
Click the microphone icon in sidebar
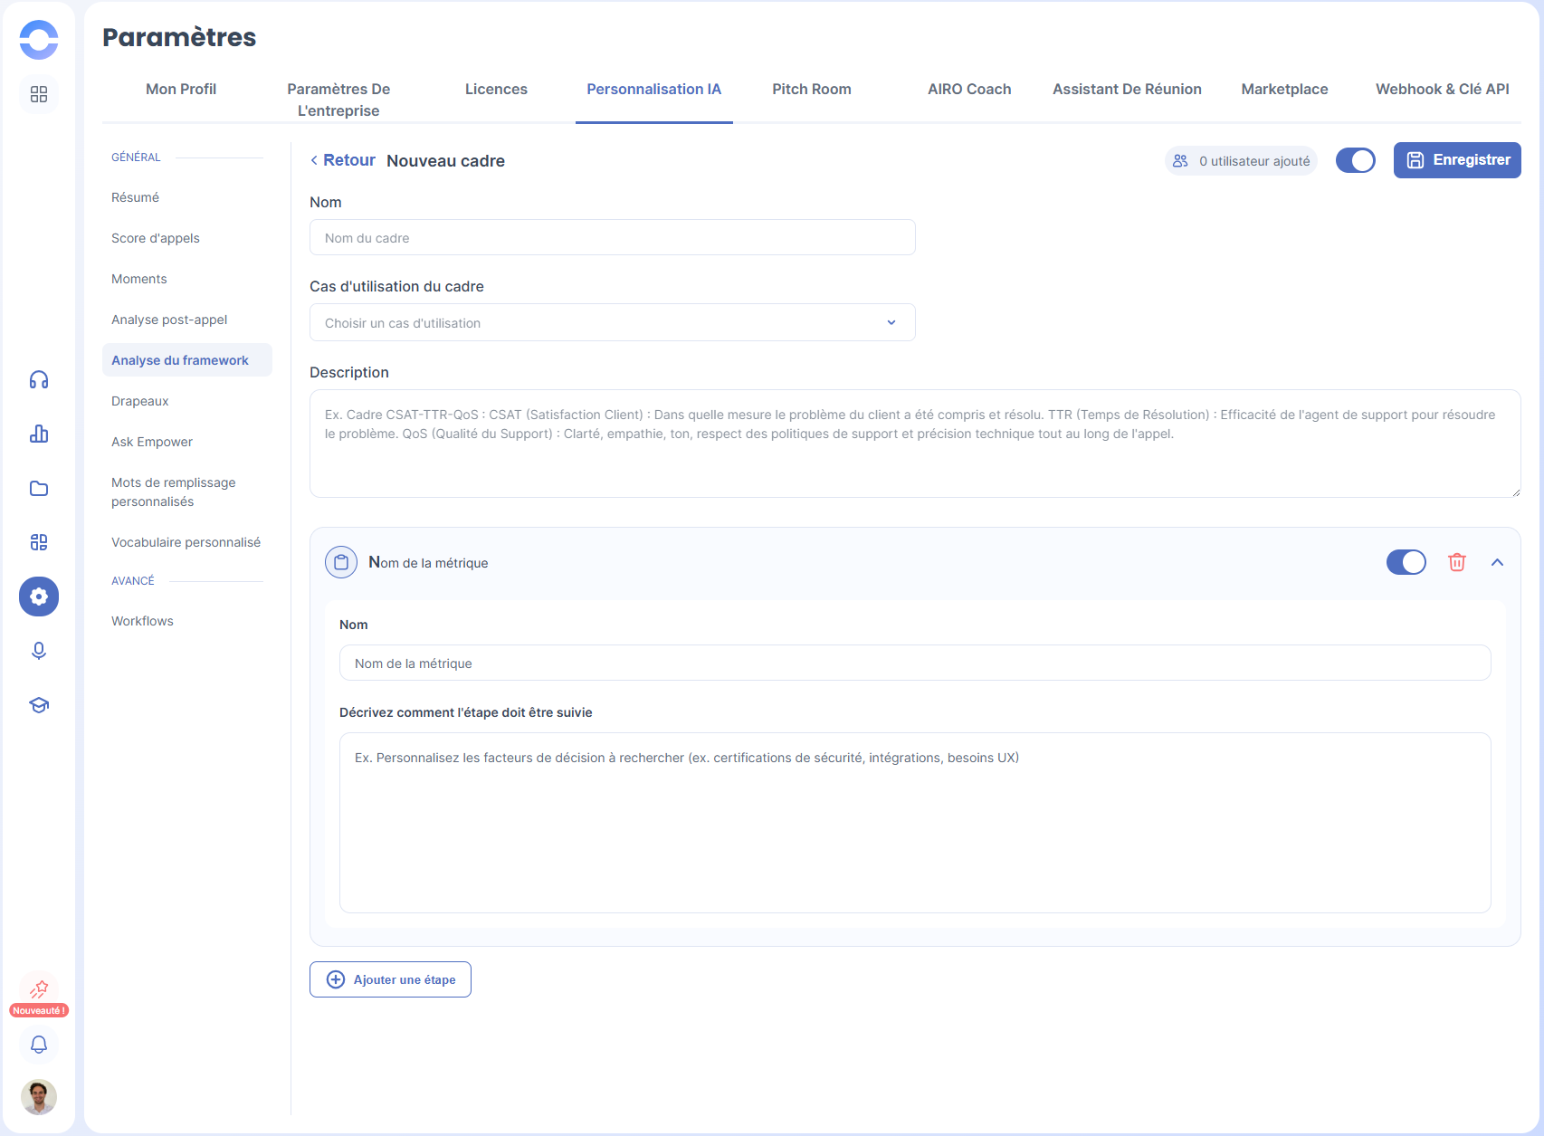click(x=39, y=651)
